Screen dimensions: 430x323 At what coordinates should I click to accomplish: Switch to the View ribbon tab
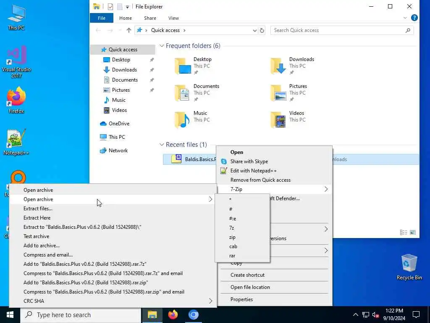point(173,18)
